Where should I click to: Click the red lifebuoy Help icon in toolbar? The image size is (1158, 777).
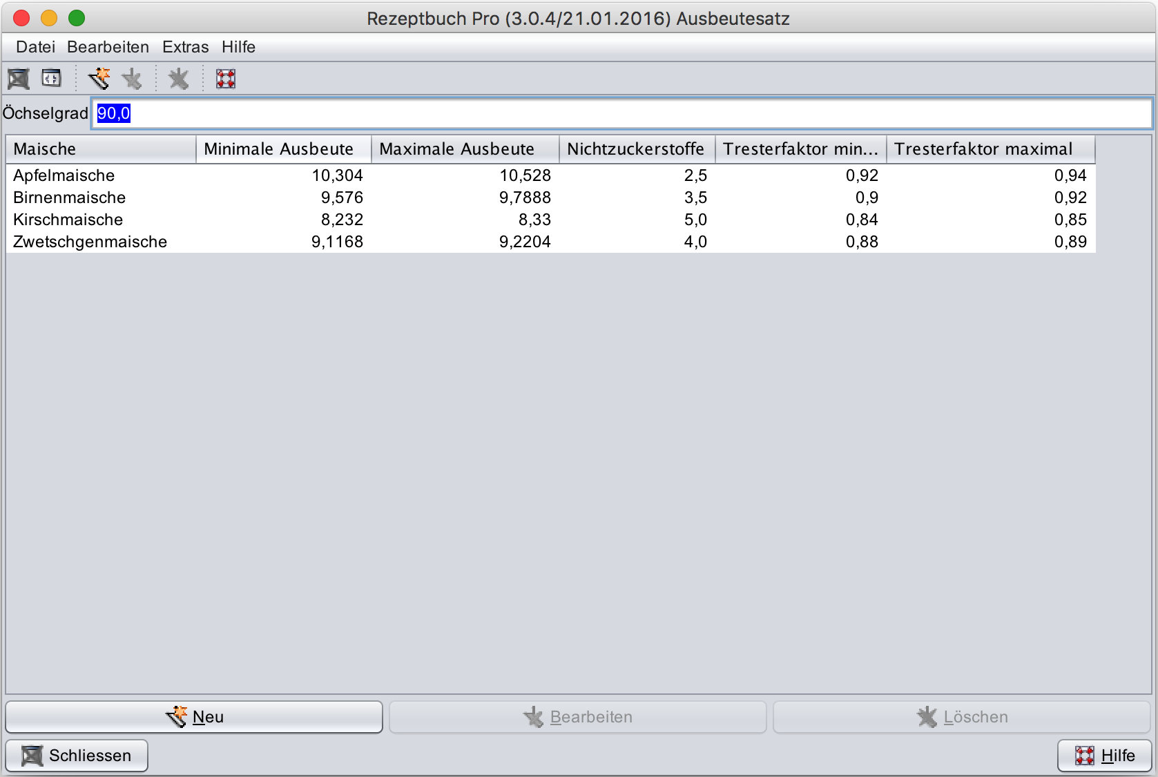pyautogui.click(x=226, y=79)
